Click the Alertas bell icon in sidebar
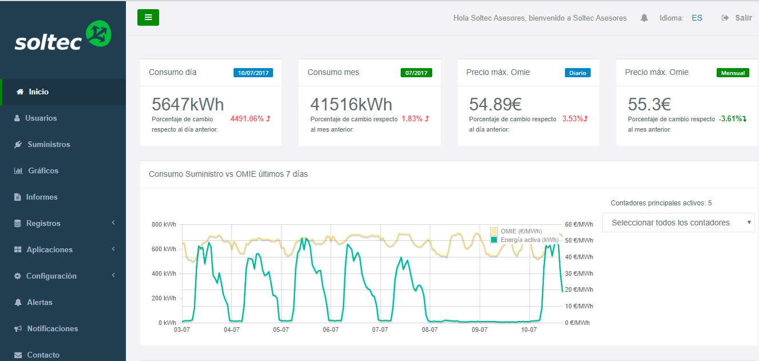This screenshot has height=361, width=759. (18, 303)
